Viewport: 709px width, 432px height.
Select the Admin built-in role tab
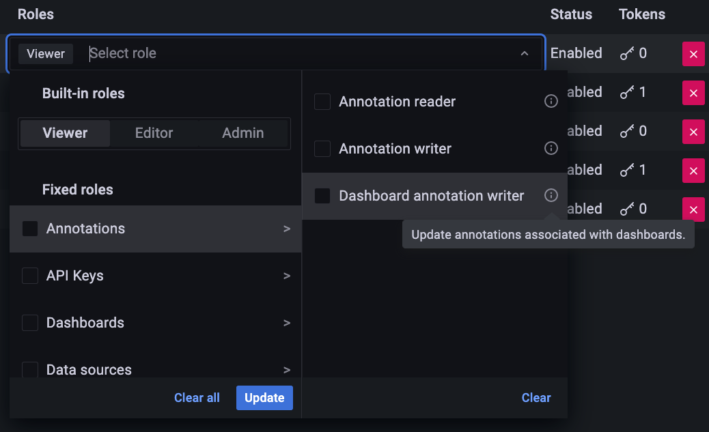242,133
